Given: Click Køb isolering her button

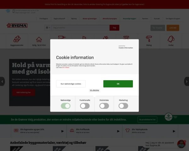Looking at the screenshot, I should (24, 92).
